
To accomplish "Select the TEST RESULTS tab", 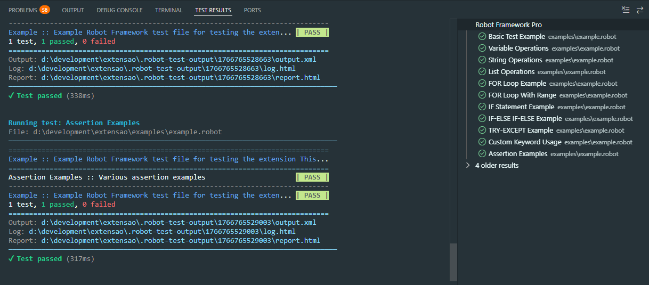I will pyautogui.click(x=213, y=10).
